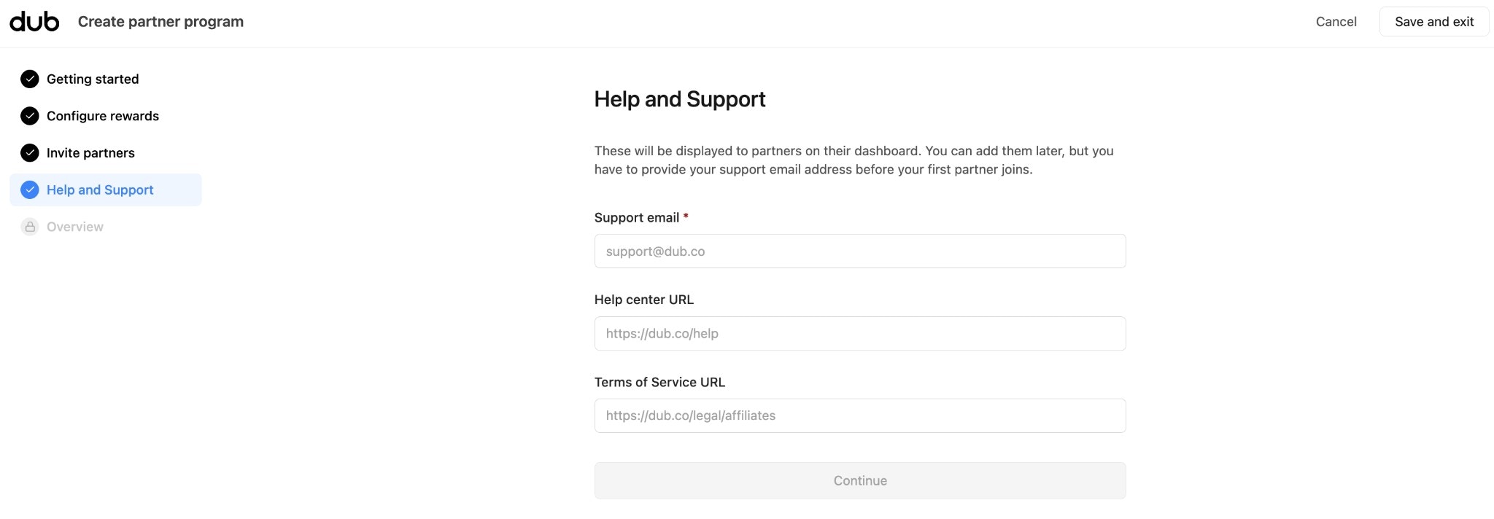This screenshot has height=519, width=1494.
Task: Click the Create partner program title
Action: pos(160,21)
